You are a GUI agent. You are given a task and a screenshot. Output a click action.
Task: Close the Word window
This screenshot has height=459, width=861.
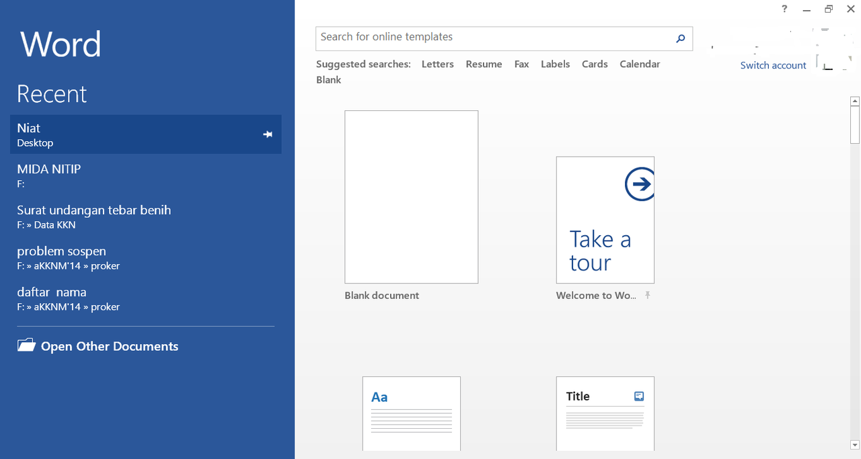coord(851,9)
